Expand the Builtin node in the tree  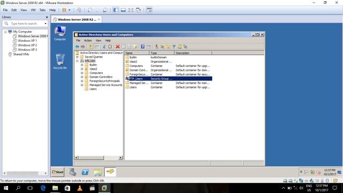[x=82, y=65]
